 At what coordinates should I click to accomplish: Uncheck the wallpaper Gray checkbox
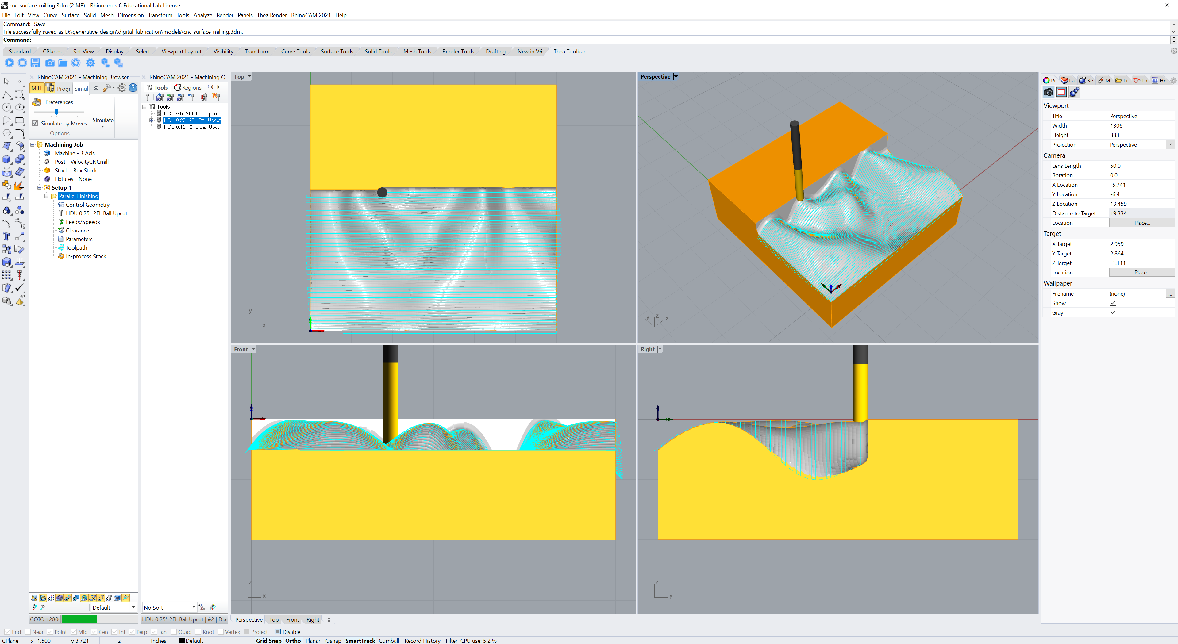click(1113, 312)
